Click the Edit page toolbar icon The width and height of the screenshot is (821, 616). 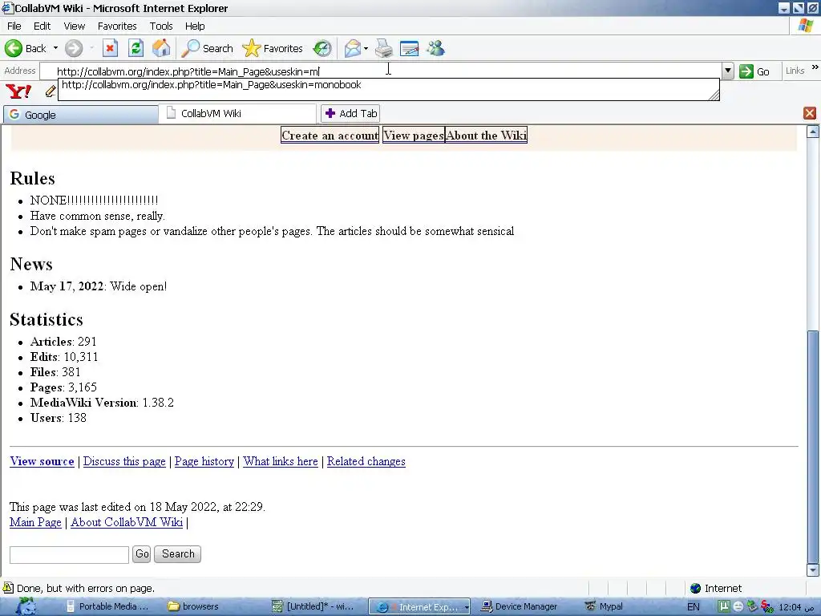409,48
